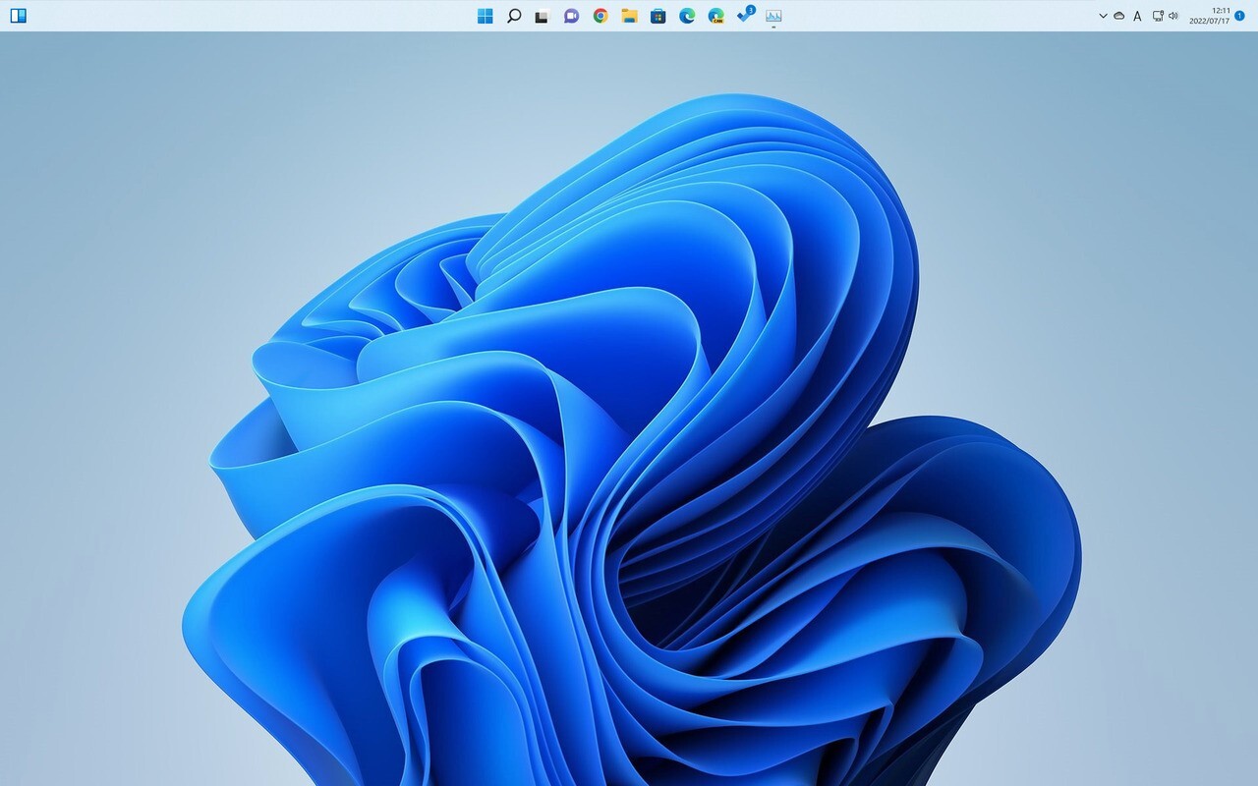
Task: Switch to the running monitor graph app
Action: (773, 16)
